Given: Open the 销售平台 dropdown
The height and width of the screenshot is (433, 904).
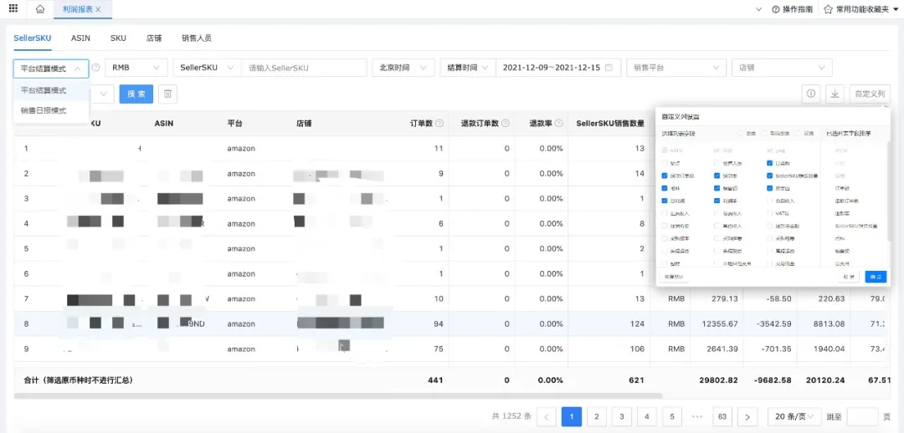Looking at the screenshot, I should [676, 68].
